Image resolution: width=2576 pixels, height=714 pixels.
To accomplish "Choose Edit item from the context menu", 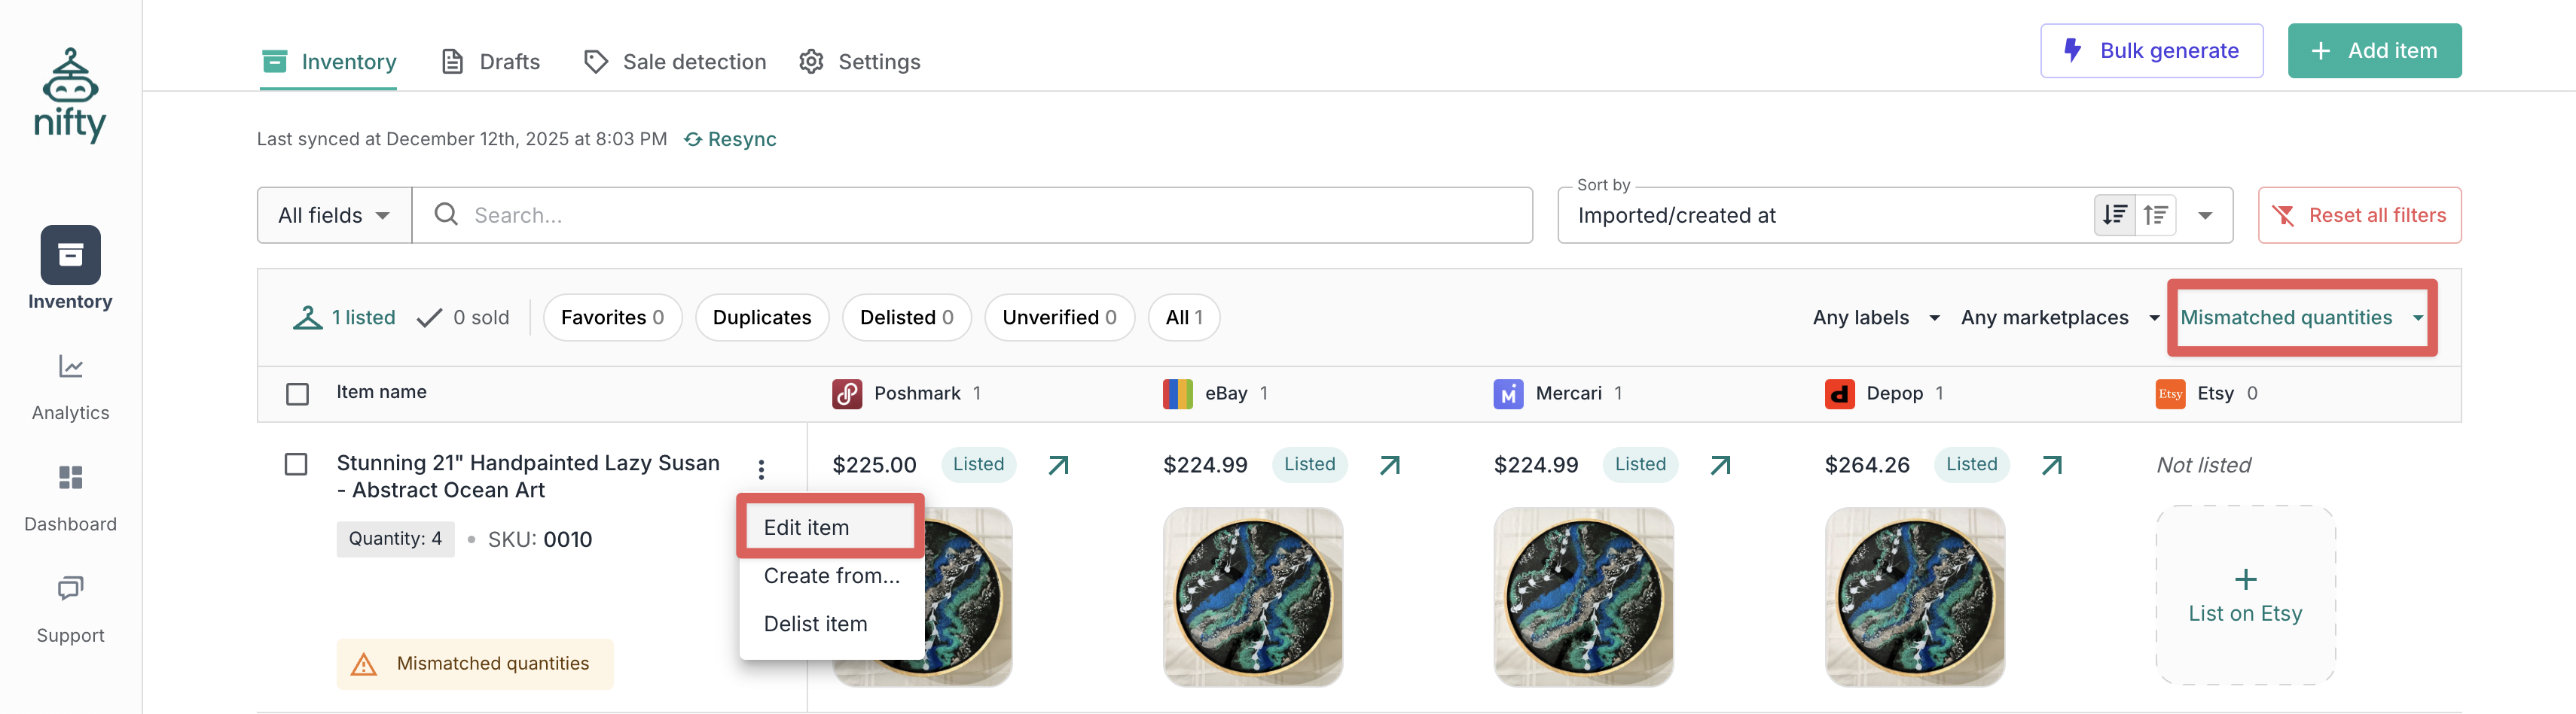I will click(806, 527).
